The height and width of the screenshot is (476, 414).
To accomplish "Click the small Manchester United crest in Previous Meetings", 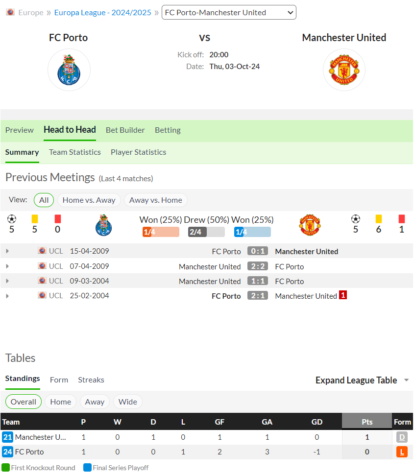I will click(x=310, y=225).
